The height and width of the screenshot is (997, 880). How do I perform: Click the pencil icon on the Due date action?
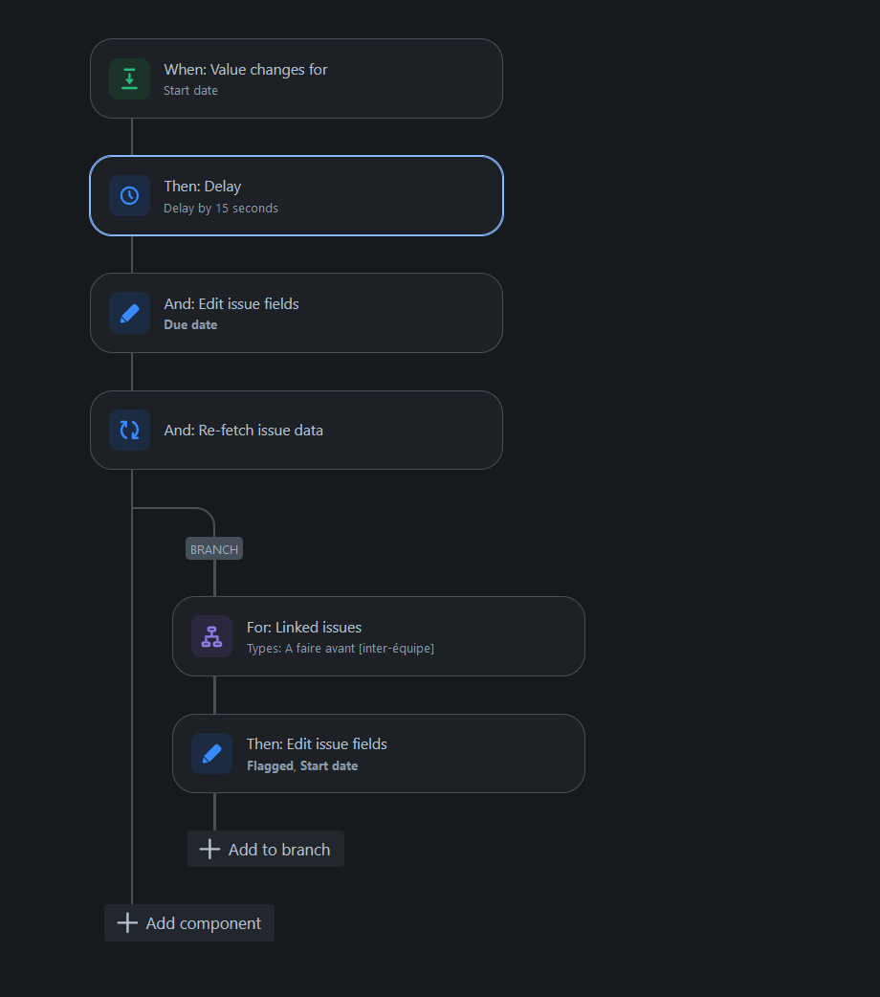point(130,314)
